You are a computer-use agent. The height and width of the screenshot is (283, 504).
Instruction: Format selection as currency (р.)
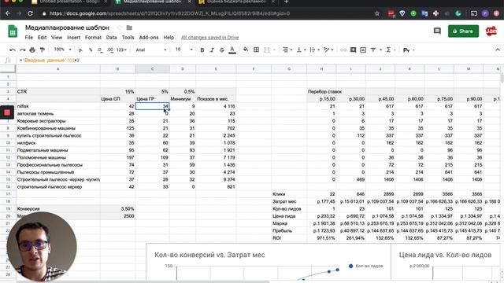(x=80, y=50)
